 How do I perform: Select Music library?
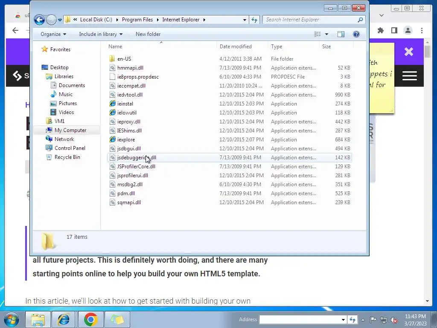(65, 94)
